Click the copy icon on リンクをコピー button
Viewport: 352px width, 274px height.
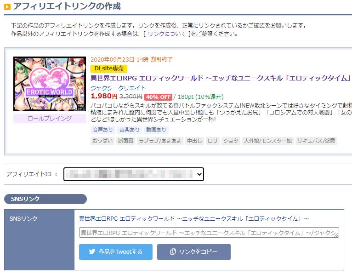point(173,251)
